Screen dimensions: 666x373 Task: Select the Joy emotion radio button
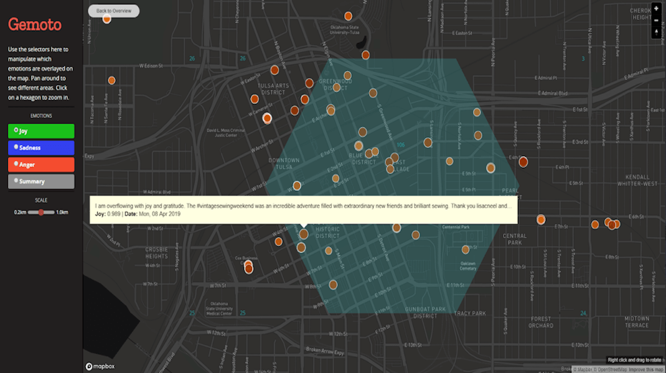(17, 131)
